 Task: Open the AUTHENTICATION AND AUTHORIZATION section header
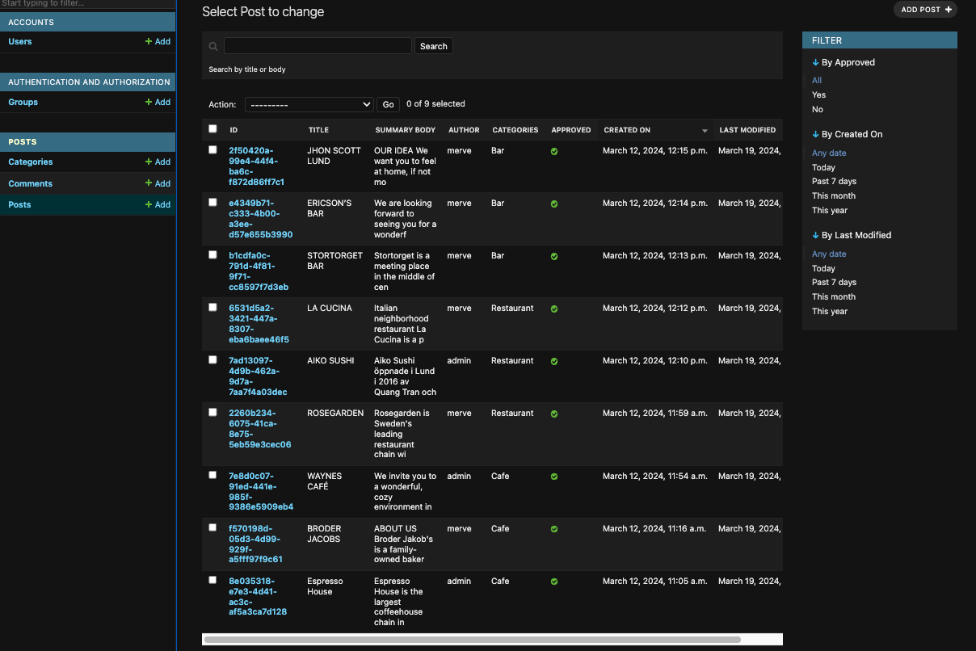tap(89, 82)
